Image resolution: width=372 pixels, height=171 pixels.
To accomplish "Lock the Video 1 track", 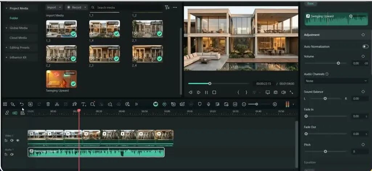I will pyautogui.click(x=6, y=141).
